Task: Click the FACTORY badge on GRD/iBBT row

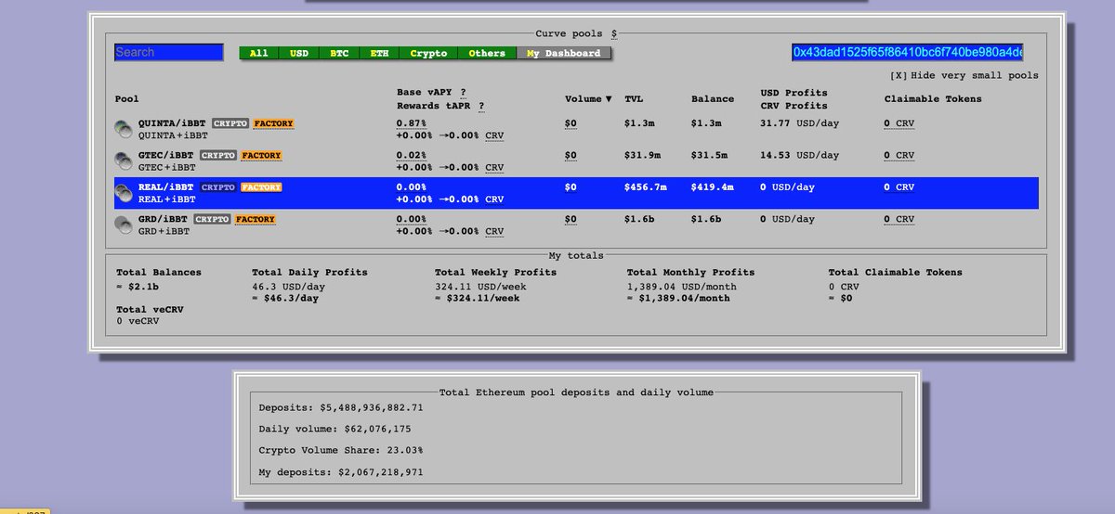Action: point(255,219)
